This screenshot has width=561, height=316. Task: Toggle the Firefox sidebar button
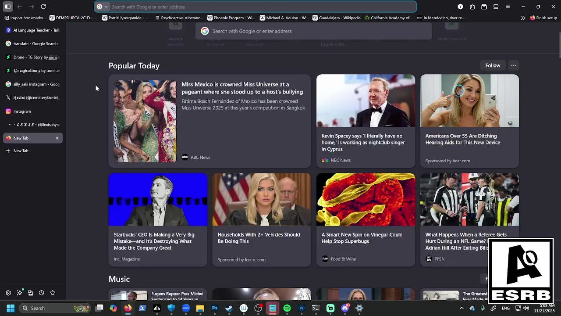pos(8,7)
